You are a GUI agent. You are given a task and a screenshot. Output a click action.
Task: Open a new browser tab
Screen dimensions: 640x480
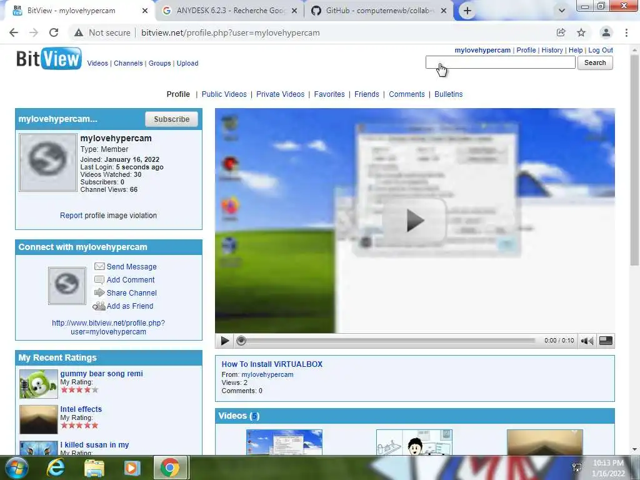[467, 11]
